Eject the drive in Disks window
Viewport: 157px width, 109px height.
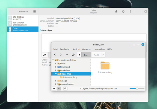point(116,11)
